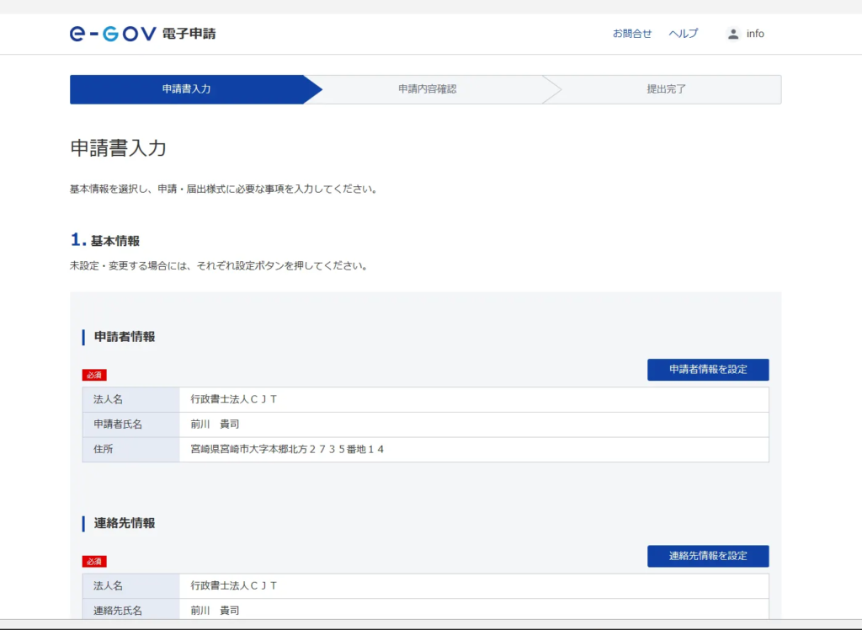Click the e-Gov logo

coord(113,34)
